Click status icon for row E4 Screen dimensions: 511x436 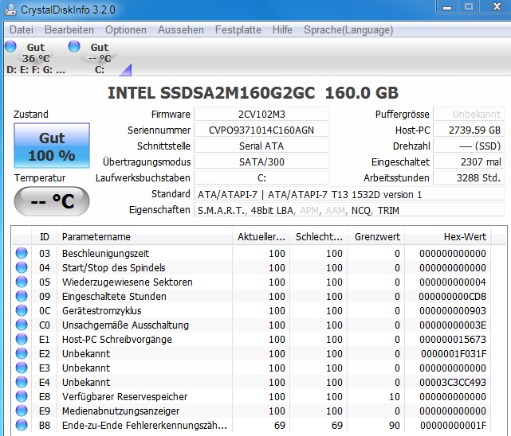tap(22, 382)
